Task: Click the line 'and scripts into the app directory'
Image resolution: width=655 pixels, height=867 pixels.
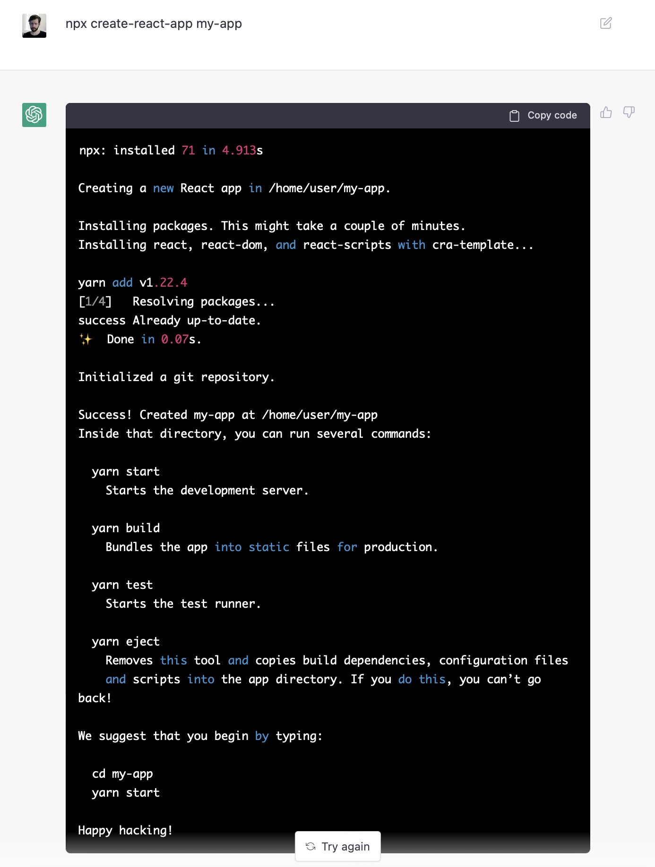Action: coord(323,679)
